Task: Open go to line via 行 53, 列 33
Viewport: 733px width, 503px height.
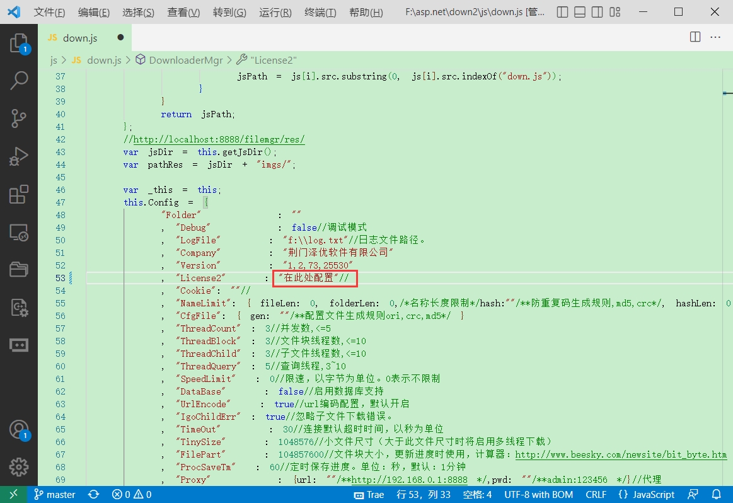Action: tap(424, 494)
